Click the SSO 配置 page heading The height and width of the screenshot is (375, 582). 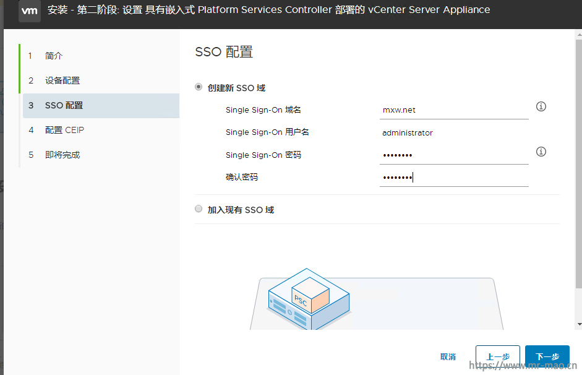click(x=224, y=52)
